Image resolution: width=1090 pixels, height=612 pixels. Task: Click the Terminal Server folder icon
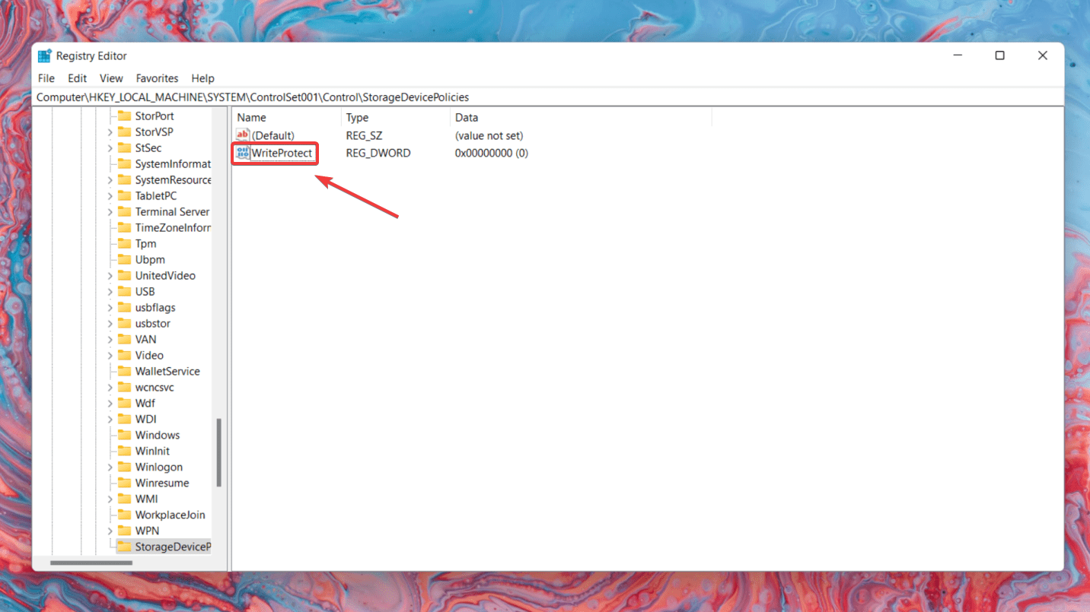(124, 211)
